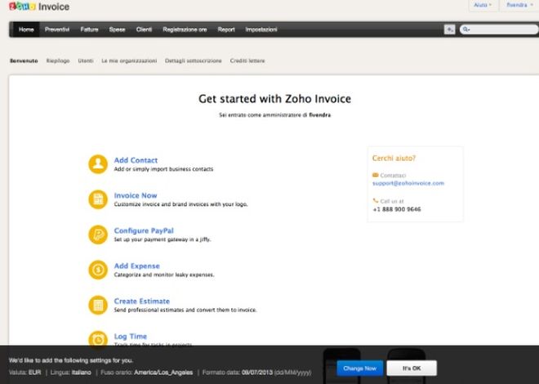Screen dimensions: 539x384
Task: Open Le mie organizzazioni tab
Action: point(129,60)
